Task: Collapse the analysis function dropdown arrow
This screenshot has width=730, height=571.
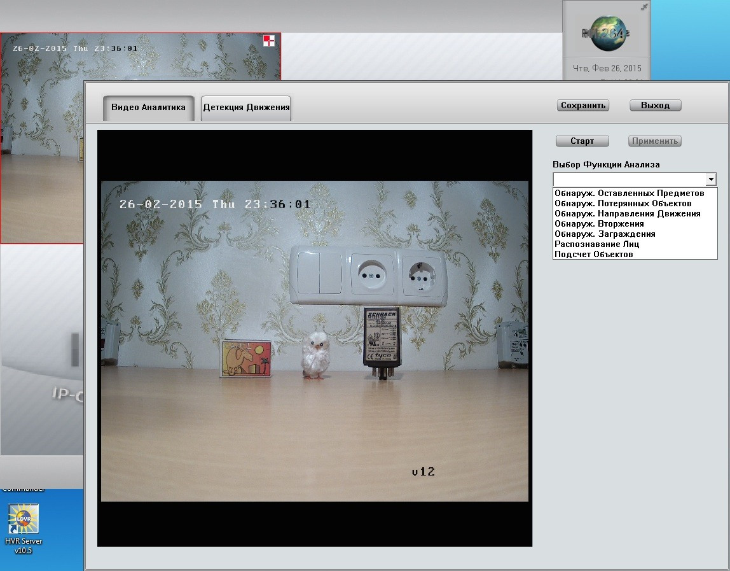Action: (712, 180)
